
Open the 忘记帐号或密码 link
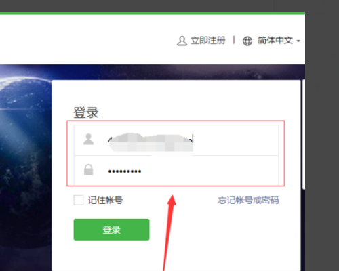pyautogui.click(x=248, y=200)
